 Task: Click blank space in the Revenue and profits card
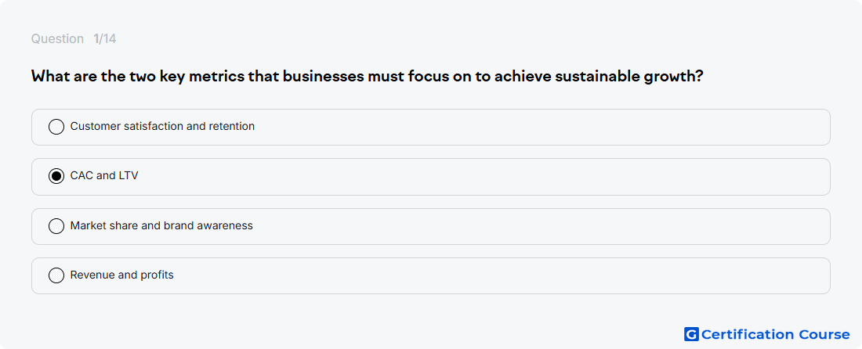494,275
